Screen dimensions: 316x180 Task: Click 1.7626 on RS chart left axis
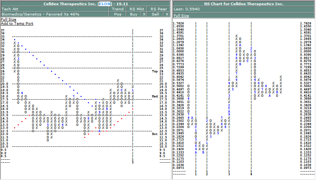click(178, 23)
